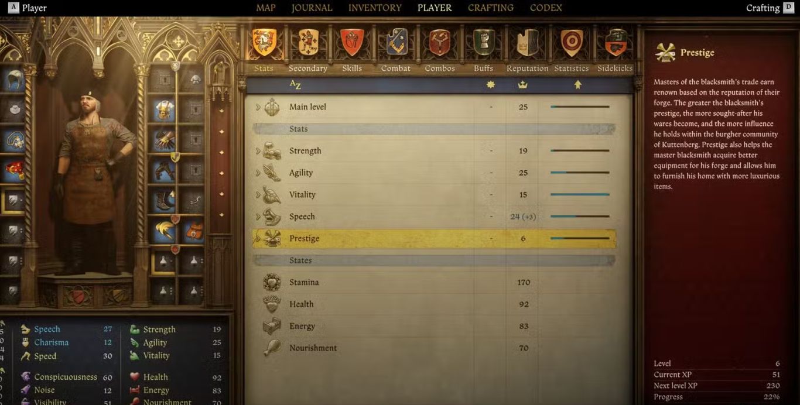Switch to the INVENTORY menu tab

pos(375,8)
